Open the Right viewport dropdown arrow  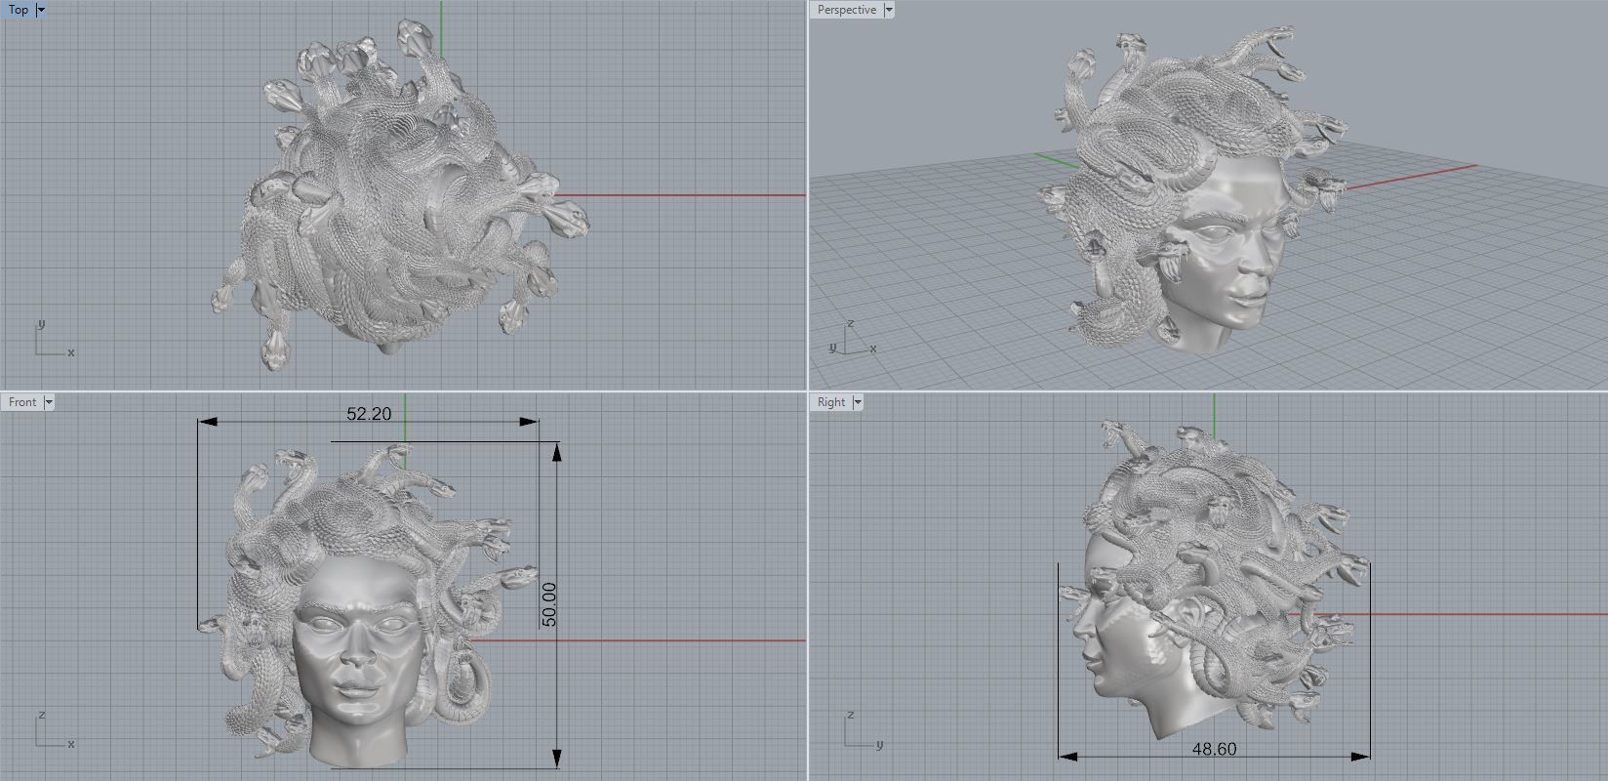click(x=858, y=402)
